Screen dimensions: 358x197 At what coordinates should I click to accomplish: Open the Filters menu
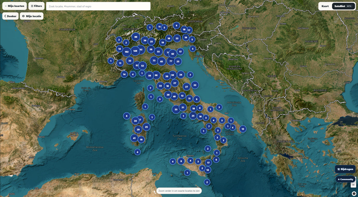point(36,6)
